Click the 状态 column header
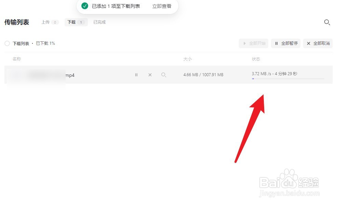 (x=256, y=59)
